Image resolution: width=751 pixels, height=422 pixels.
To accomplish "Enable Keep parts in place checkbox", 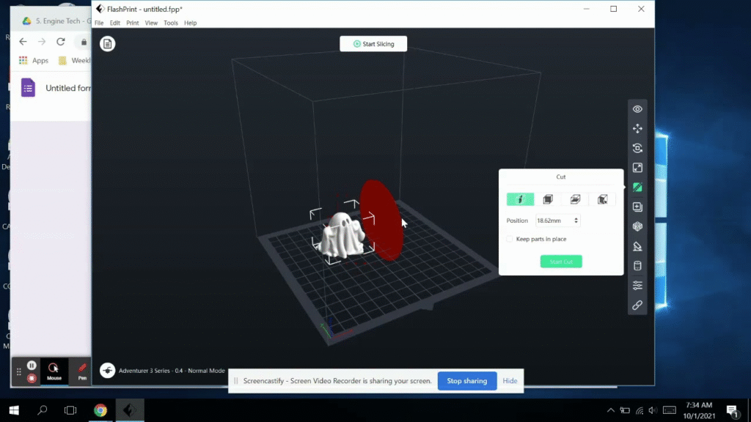I will 510,239.
